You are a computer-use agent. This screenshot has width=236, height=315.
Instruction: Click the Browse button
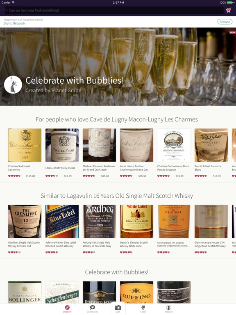click(225, 22)
